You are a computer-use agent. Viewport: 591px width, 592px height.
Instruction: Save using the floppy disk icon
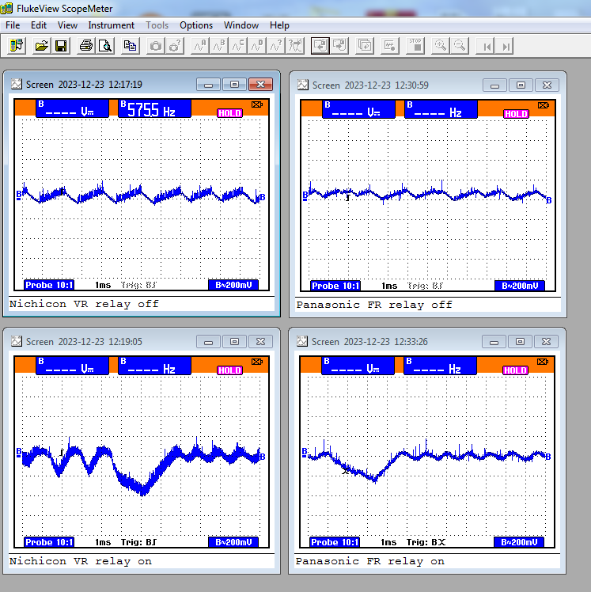[61, 46]
